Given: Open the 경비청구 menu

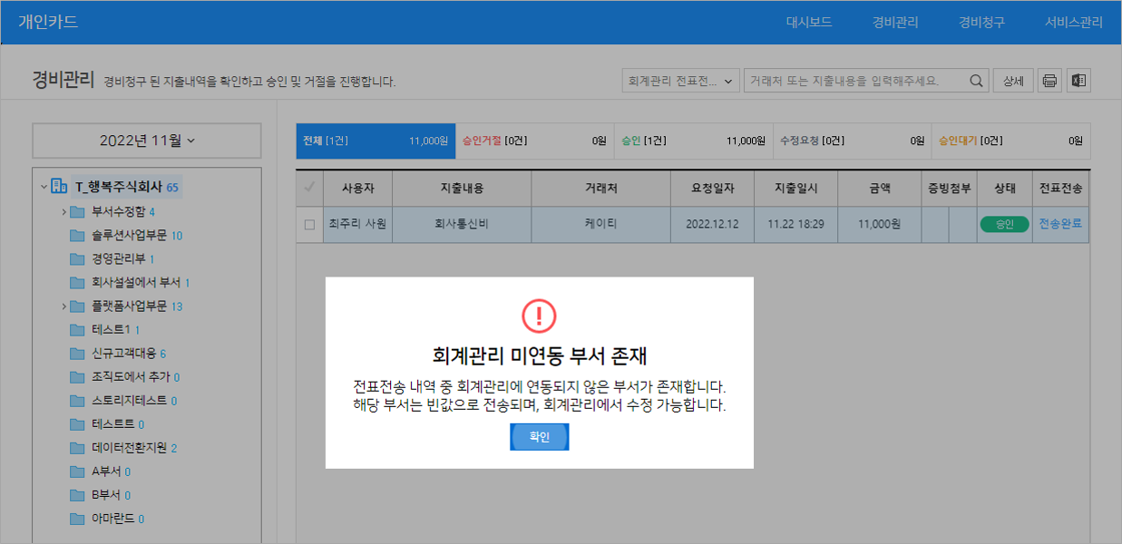Looking at the screenshot, I should 981,23.
